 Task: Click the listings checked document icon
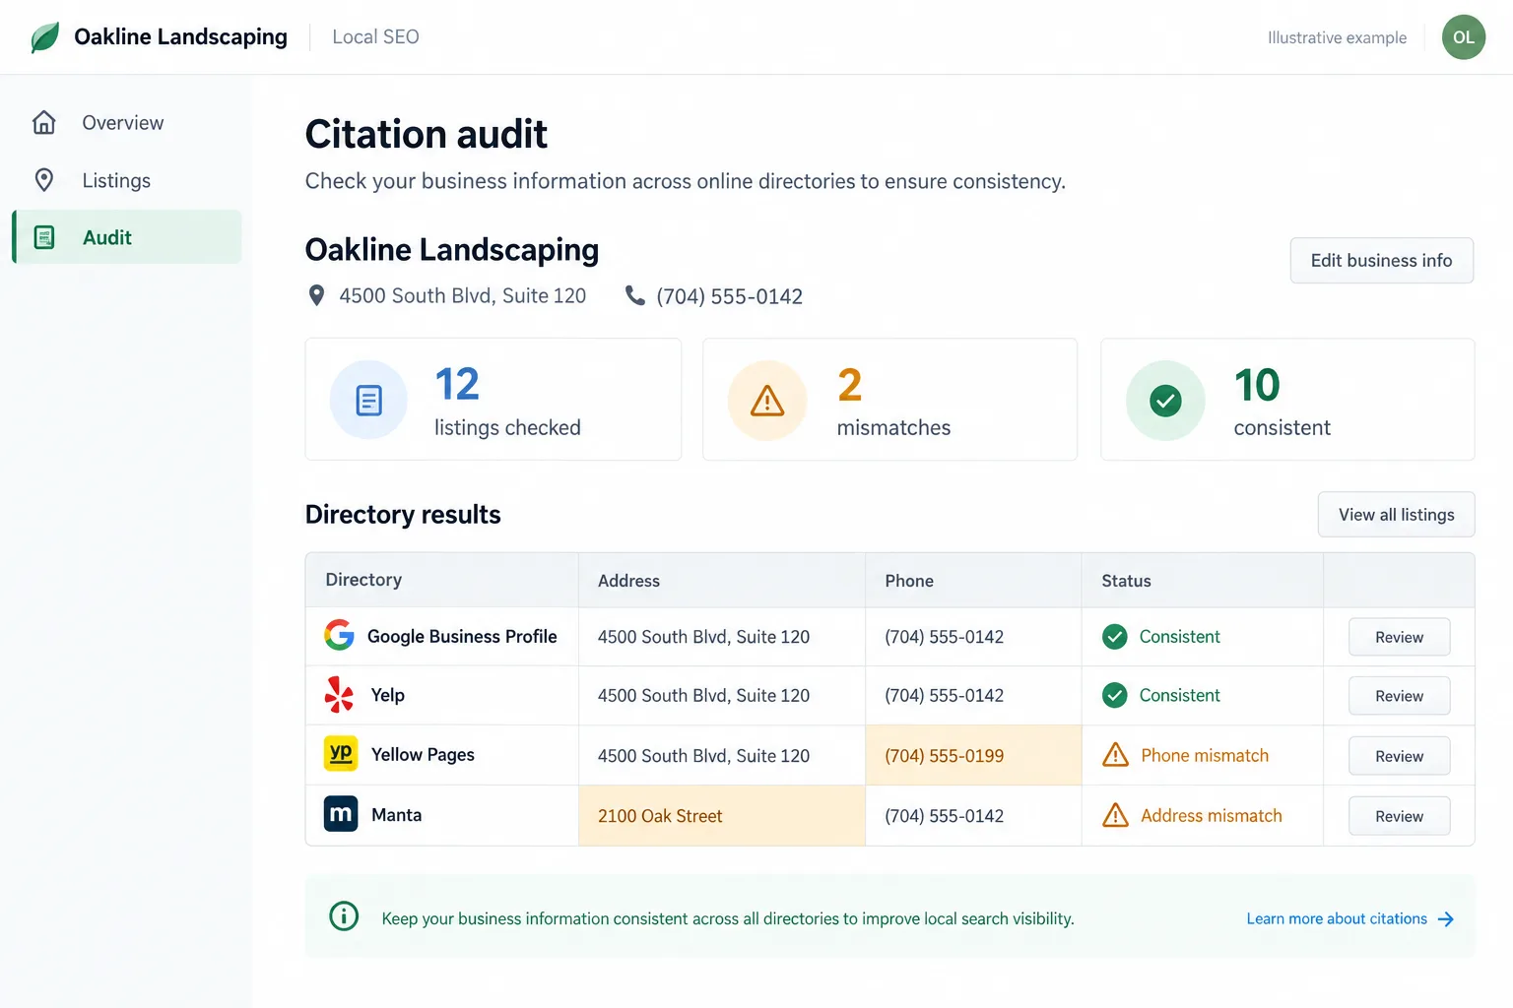[368, 400]
